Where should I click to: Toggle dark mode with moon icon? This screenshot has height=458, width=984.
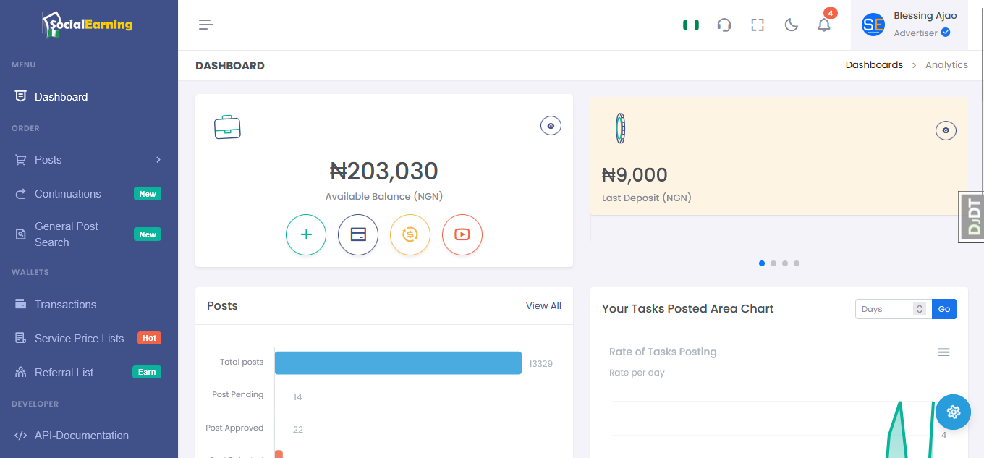[x=791, y=25]
